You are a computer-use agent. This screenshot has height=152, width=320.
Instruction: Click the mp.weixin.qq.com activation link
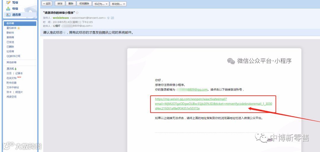213,104
